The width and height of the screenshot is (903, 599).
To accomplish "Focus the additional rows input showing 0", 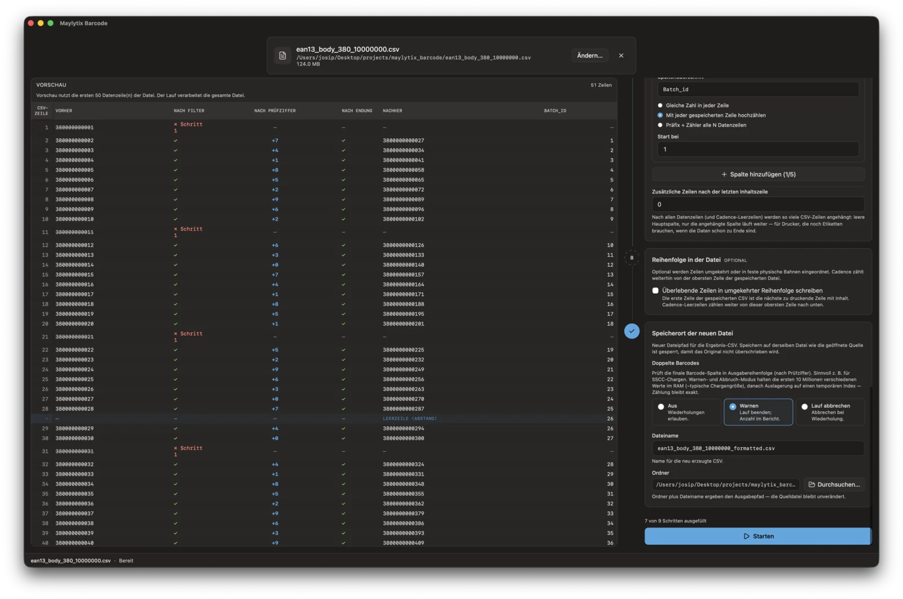I will point(758,204).
